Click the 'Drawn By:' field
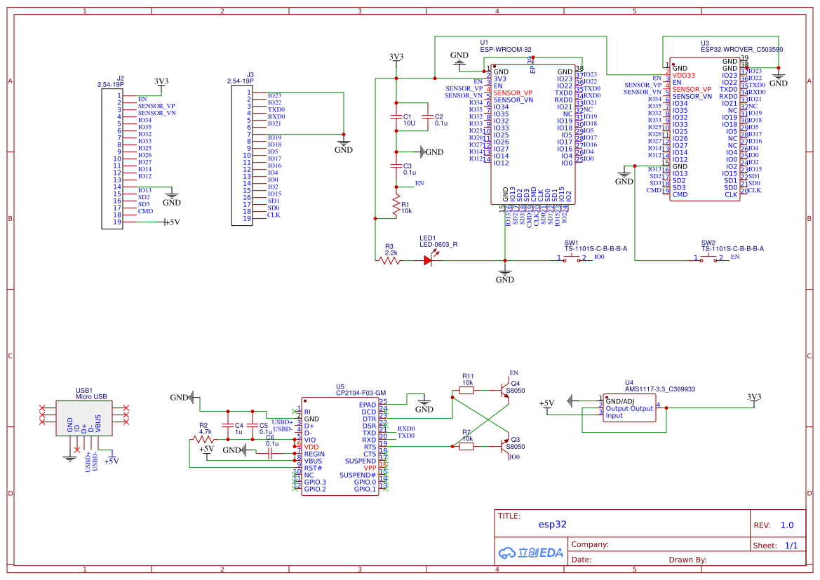Image resolution: width=820 pixels, height=580 pixels. [x=687, y=560]
